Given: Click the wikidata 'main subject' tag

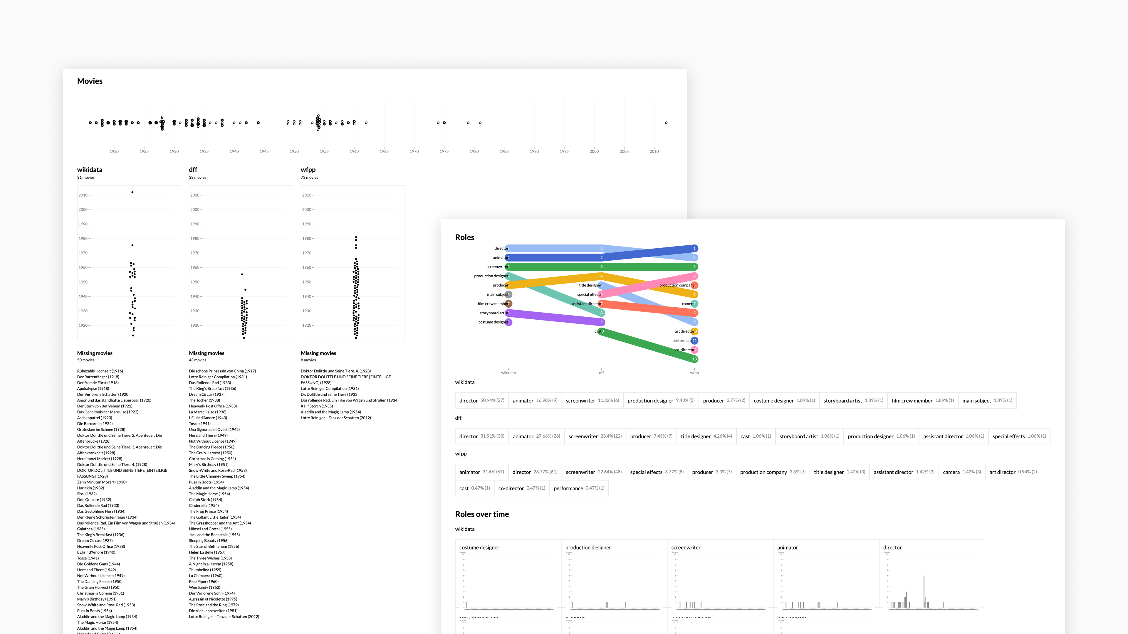Looking at the screenshot, I should point(987,400).
